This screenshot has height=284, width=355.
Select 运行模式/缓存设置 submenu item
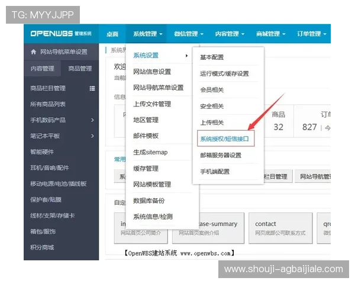tap(224, 73)
